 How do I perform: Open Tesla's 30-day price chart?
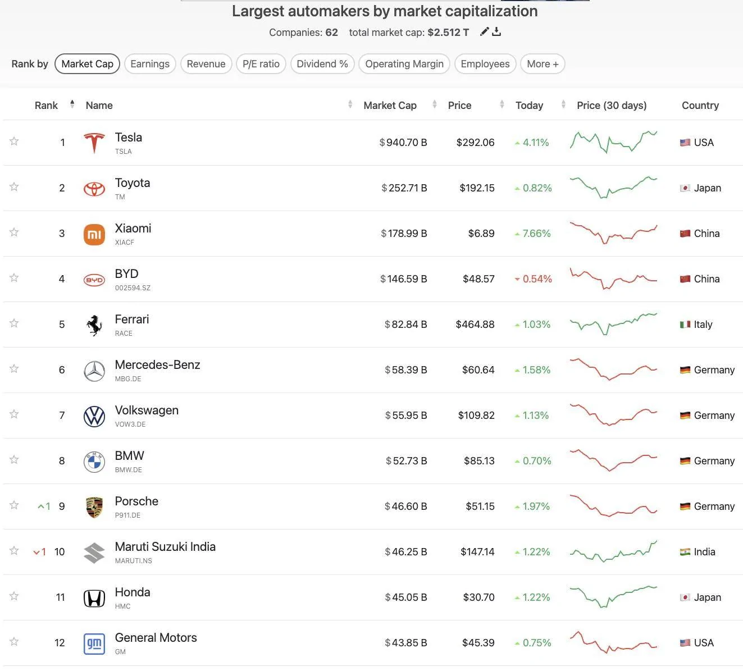(613, 142)
